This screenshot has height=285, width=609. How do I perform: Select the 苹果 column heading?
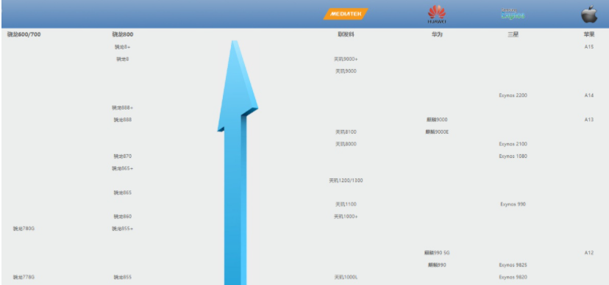click(x=589, y=35)
